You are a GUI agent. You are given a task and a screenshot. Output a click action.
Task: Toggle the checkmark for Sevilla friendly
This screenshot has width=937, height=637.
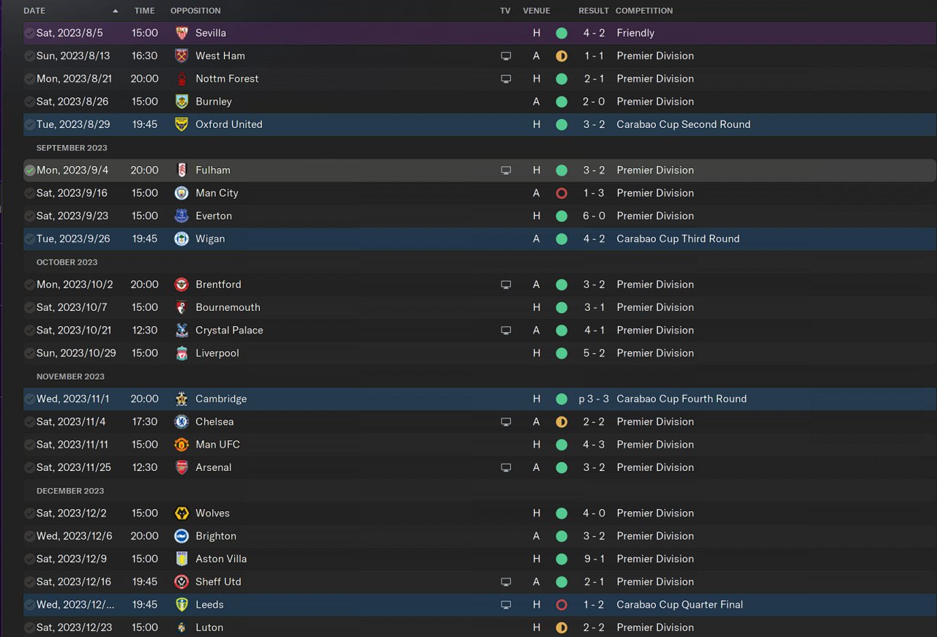click(30, 33)
